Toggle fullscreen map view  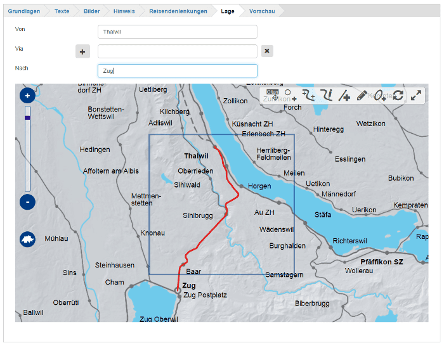point(416,95)
